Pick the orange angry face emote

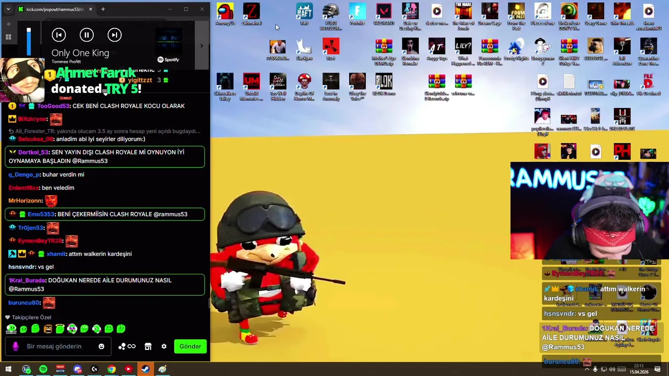tap(48, 328)
